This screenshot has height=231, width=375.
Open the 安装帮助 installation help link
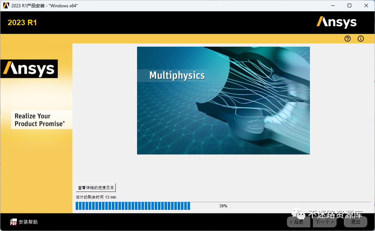(x=28, y=222)
